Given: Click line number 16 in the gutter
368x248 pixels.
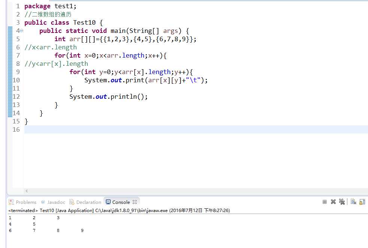Looking at the screenshot, I should 16,130.
